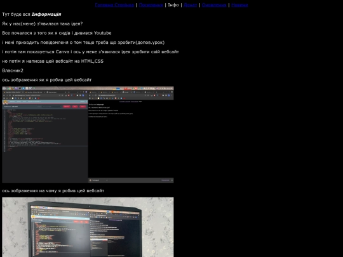
Task: Click the bold Інформація heading text
Action: tap(46, 15)
